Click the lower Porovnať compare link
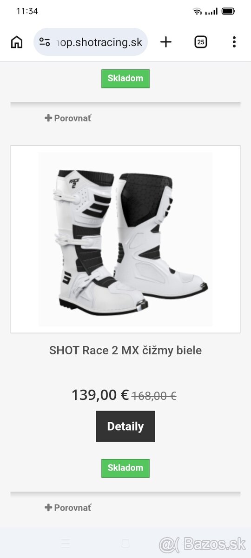 68,508
